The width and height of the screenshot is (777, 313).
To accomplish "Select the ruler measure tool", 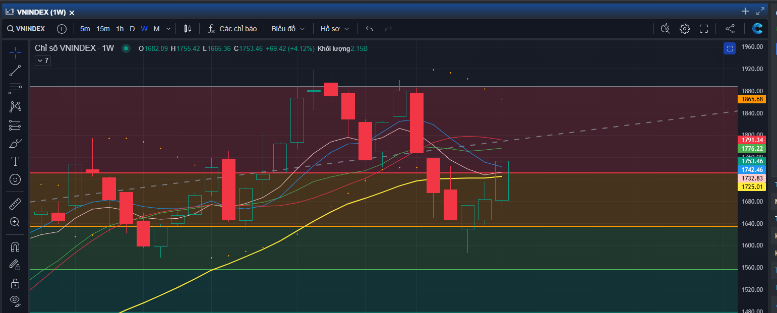I will [15, 204].
